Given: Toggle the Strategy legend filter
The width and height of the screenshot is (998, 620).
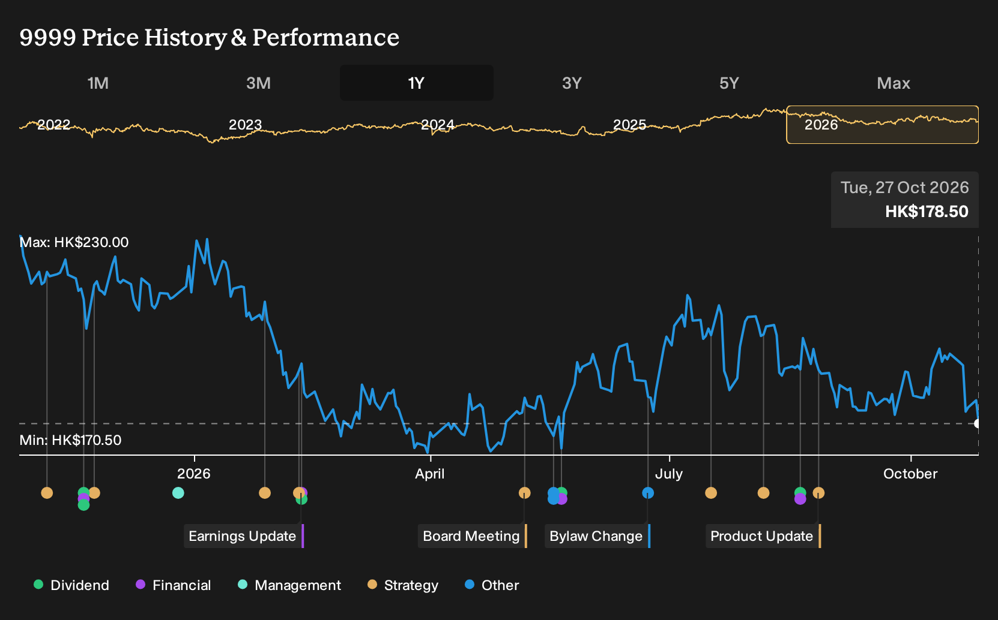Looking at the screenshot, I should pyautogui.click(x=403, y=585).
